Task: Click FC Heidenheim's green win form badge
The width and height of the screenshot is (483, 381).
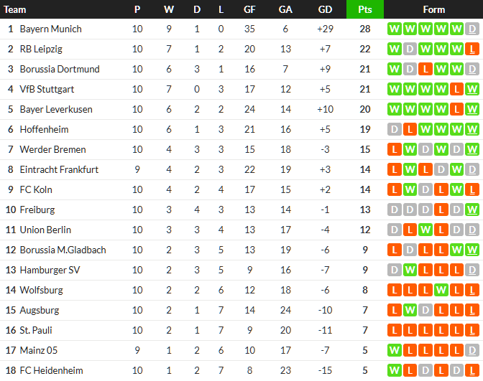Action: coord(394,370)
